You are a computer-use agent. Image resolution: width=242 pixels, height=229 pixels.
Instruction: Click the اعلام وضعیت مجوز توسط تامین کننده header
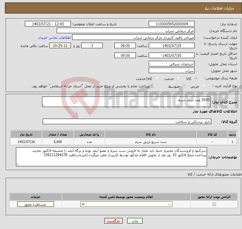click(x=126, y=197)
